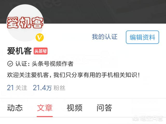Screen dimensions: 166x124
Task: Tap the 悟空问答 watermark text
Action: (x=151, y=119)
